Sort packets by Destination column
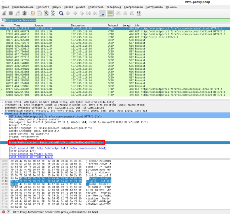Image resolution: width=230 pixels, height=214 pixels. pos(89,25)
